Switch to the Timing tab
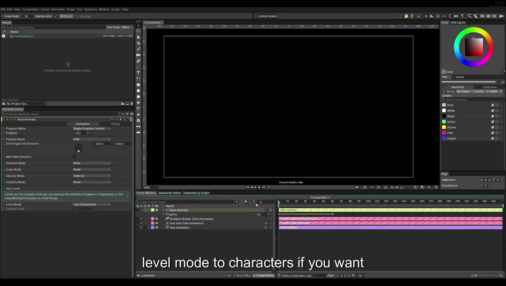The image size is (506, 286). coord(115,124)
